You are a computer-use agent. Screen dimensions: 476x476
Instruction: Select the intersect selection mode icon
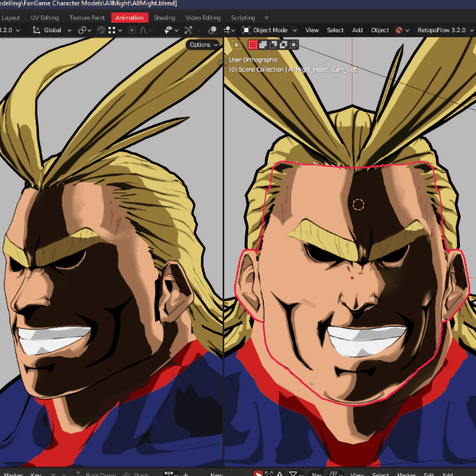pos(294,45)
